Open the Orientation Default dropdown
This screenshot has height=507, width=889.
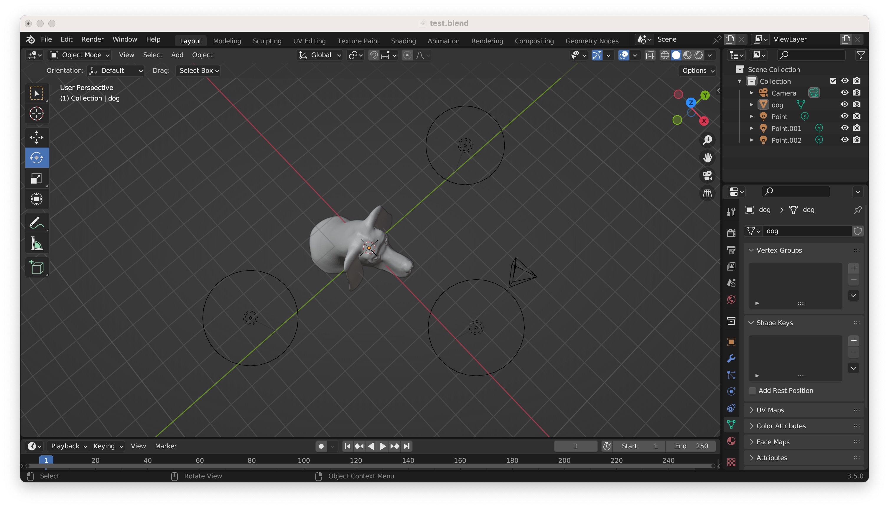click(116, 71)
